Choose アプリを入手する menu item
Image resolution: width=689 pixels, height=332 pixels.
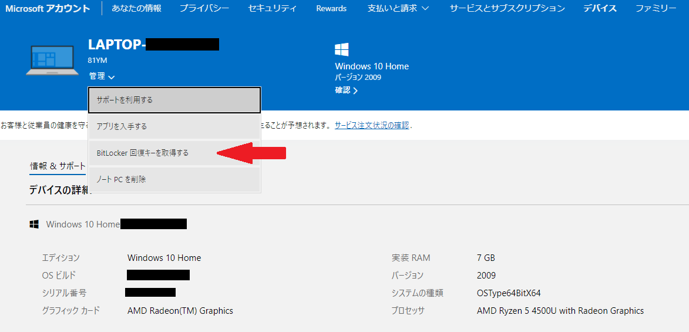click(174, 127)
